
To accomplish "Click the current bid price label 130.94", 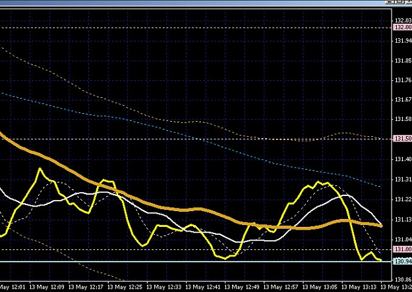I will (x=403, y=261).
